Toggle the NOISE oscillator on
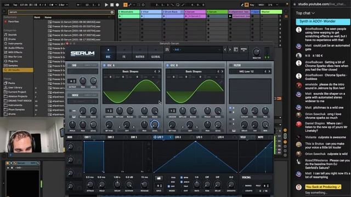351x197 pixels. (x=70, y=95)
